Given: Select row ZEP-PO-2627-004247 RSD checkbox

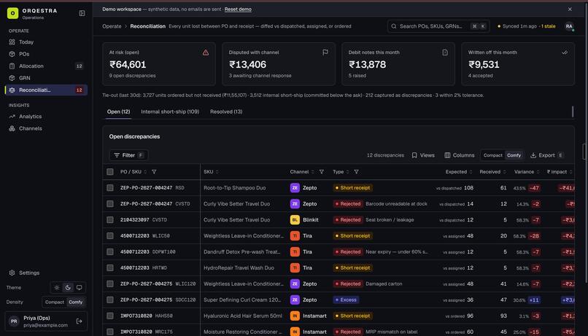Looking at the screenshot, I should [x=110, y=187].
